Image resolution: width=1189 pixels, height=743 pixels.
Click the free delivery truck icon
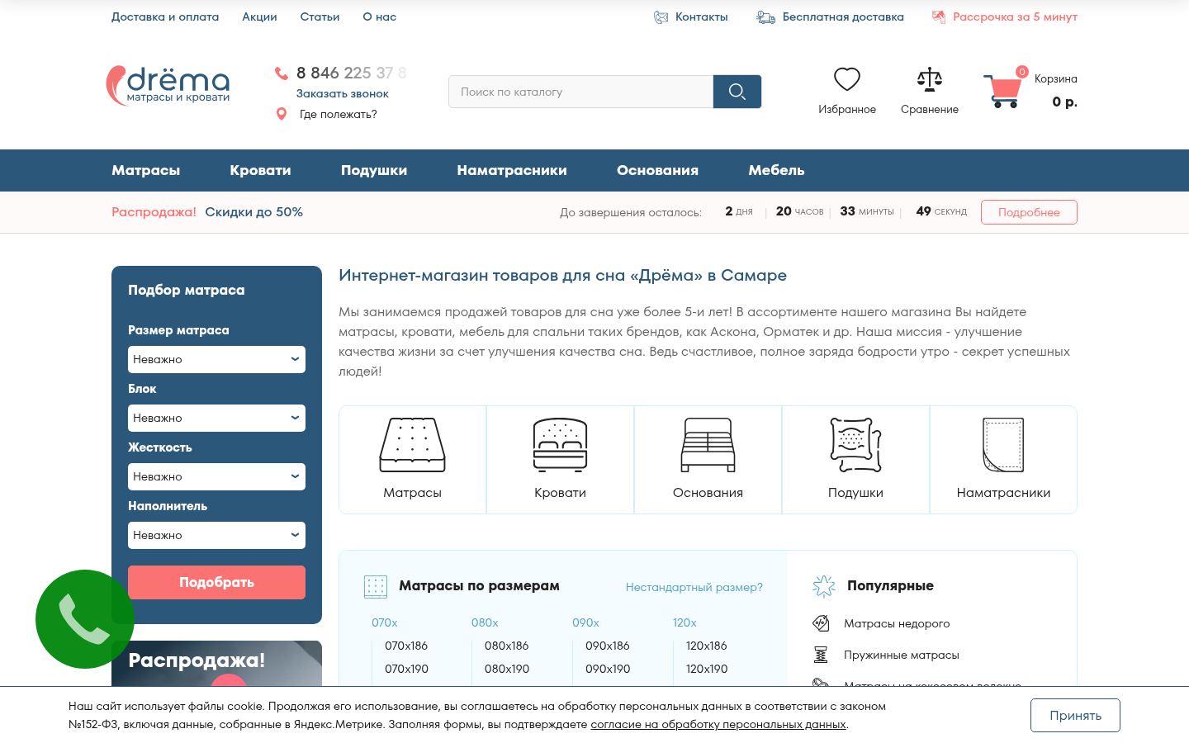(765, 17)
